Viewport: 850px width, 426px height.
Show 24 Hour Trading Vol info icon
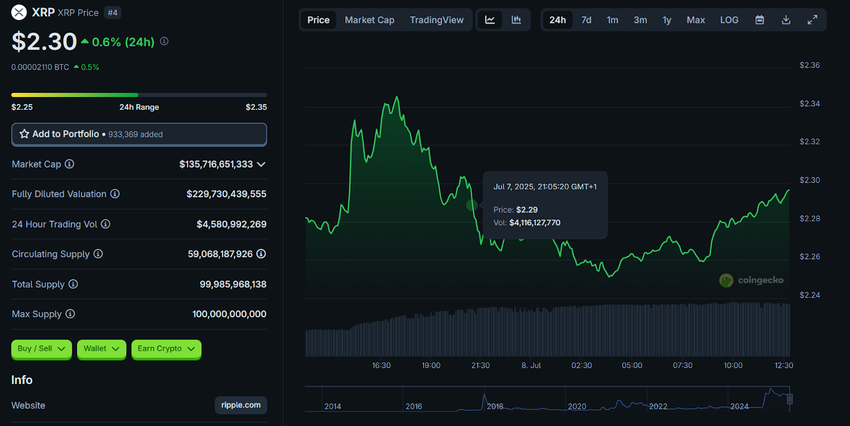click(106, 224)
